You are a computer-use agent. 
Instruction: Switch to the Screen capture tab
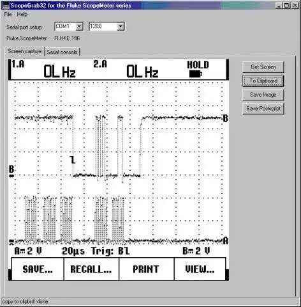25,51
